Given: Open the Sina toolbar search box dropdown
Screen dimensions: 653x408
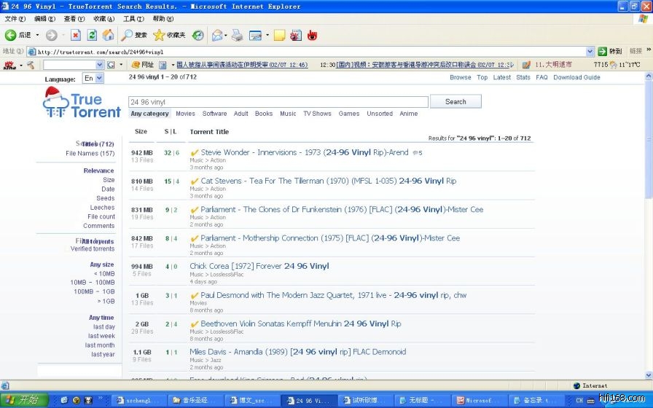Looking at the screenshot, I should (100, 65).
